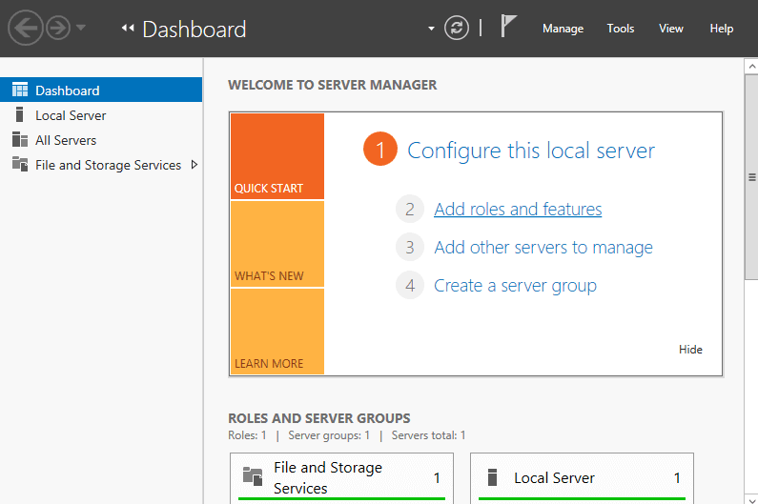
Task: Click the forward navigation arrow button
Action: click(x=57, y=29)
